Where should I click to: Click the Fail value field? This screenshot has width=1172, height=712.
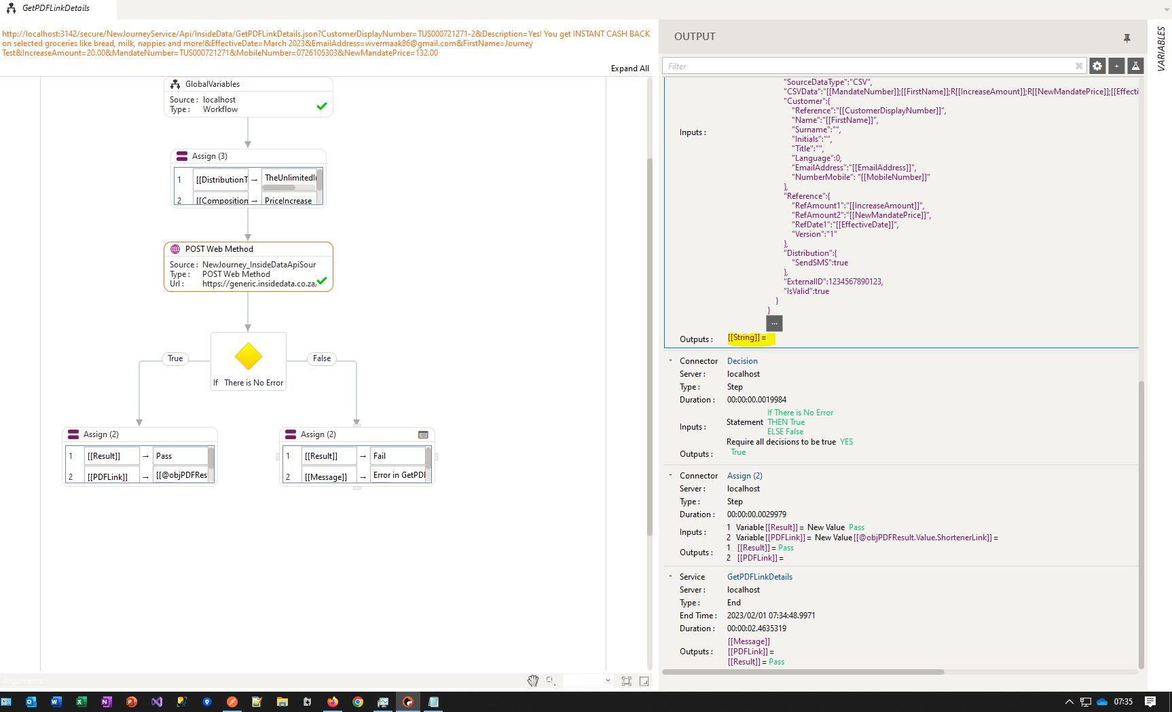pyautogui.click(x=397, y=456)
